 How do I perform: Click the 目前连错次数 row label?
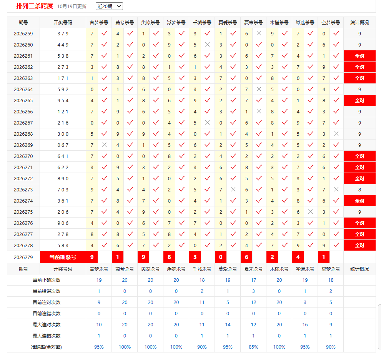pyautogui.click(x=47, y=314)
